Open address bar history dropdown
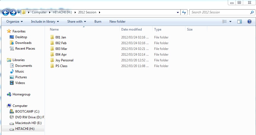Screen dimensions: 256x135 coord(178,12)
